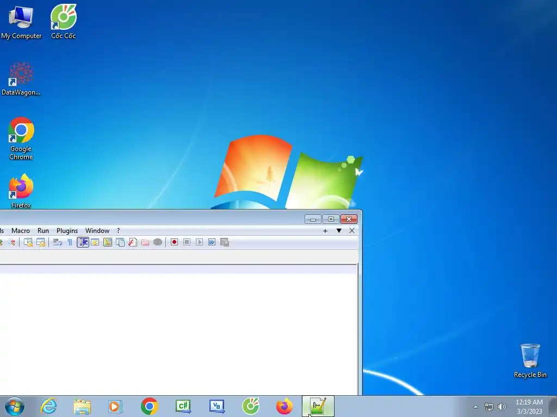Open the Window menu
557x417 pixels.
[97, 230]
